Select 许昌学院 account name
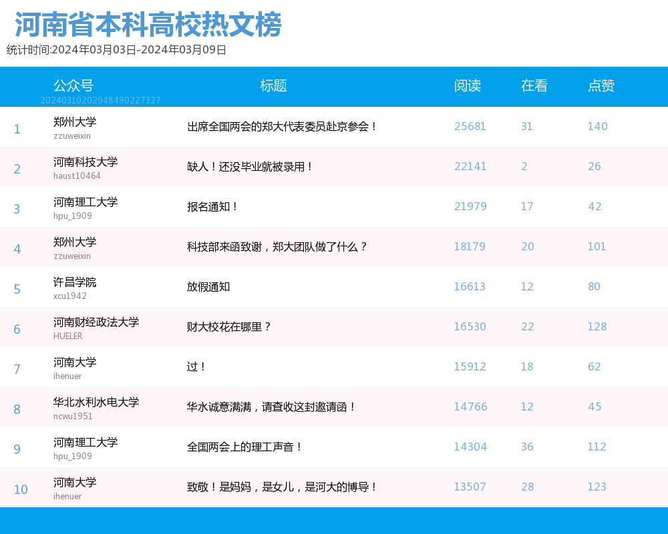Screen dimensions: 668x534 point(75,282)
